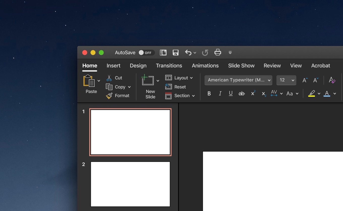The height and width of the screenshot is (211, 343).
Task: Click the Redo icon
Action: point(205,53)
